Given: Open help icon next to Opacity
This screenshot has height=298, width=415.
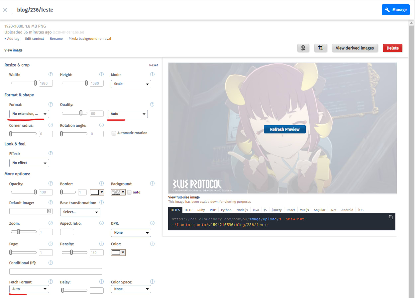Looking at the screenshot, I should pyautogui.click(x=51, y=184).
